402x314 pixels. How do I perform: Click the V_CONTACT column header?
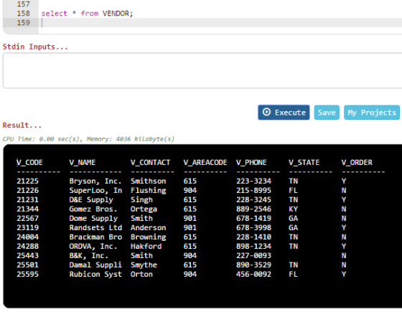pos(150,163)
